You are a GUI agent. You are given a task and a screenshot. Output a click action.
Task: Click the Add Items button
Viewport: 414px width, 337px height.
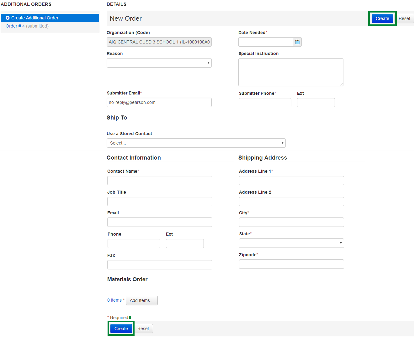[x=141, y=300]
